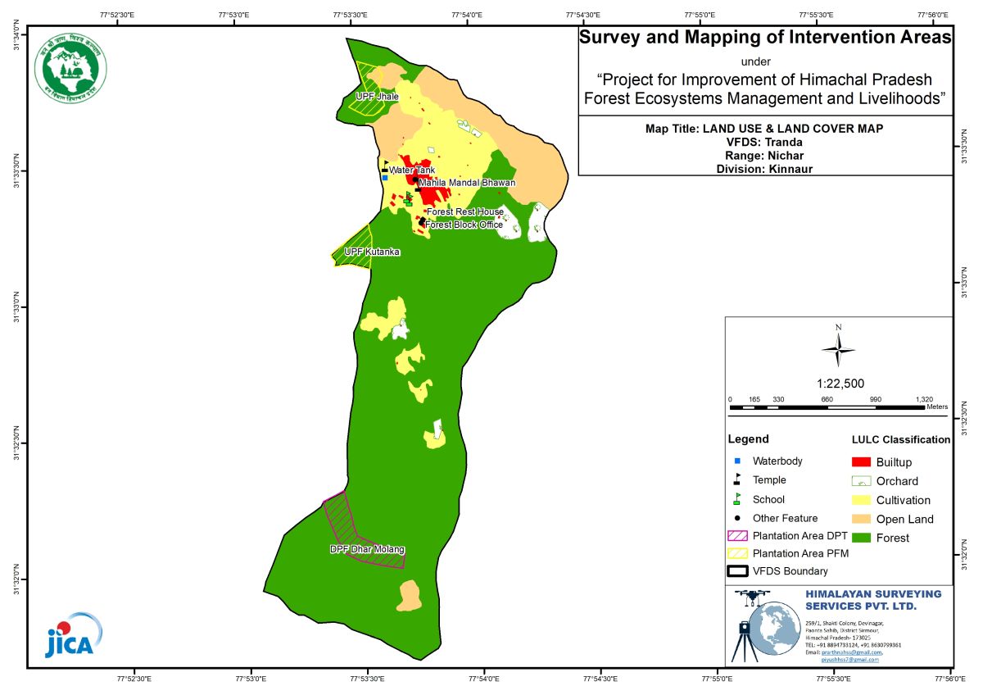Click the Other Feature black dot symbol
Image resolution: width=983 pixels, height=695 pixels.
pos(737,518)
